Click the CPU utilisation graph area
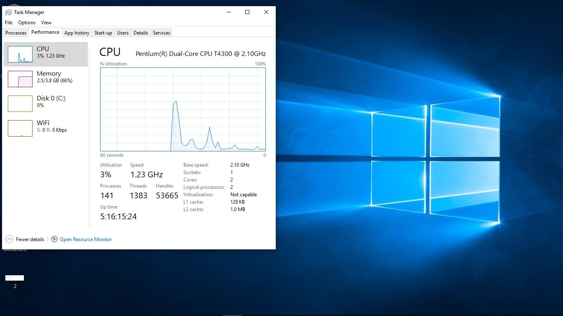 [x=183, y=109]
